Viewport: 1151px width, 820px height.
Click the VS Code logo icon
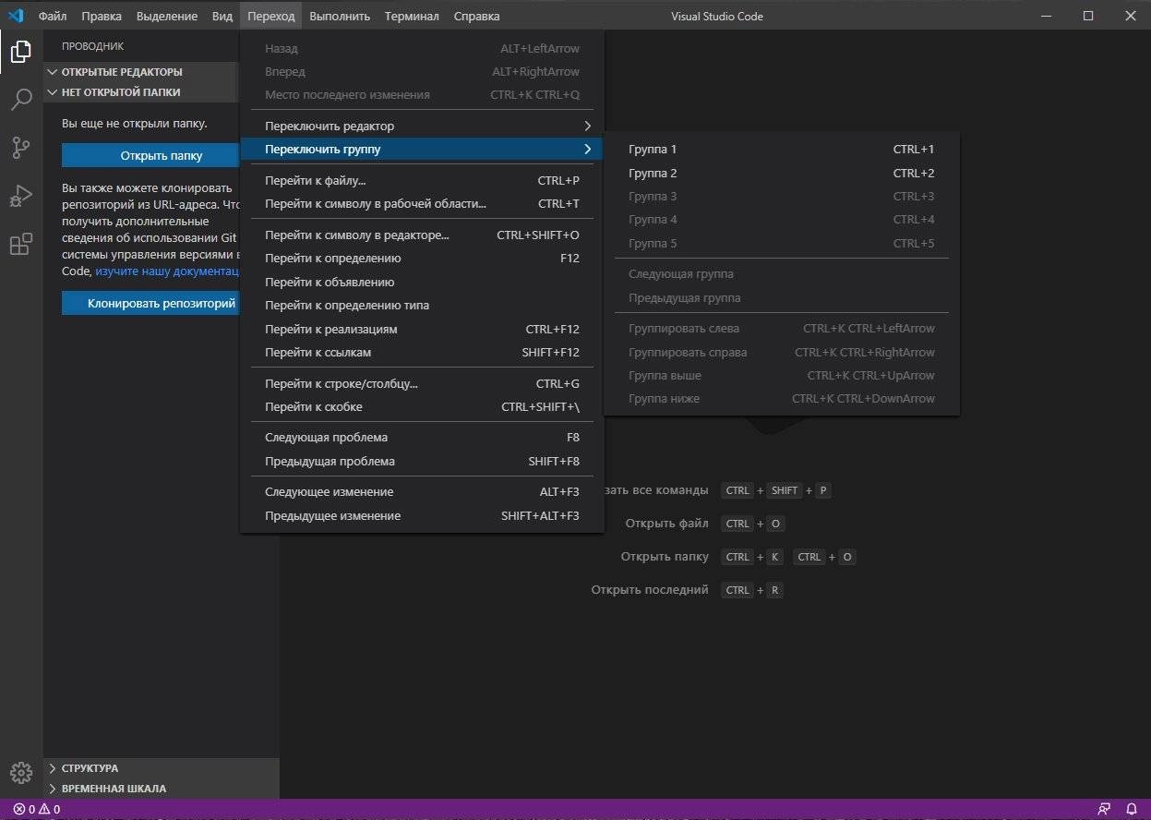(16, 16)
